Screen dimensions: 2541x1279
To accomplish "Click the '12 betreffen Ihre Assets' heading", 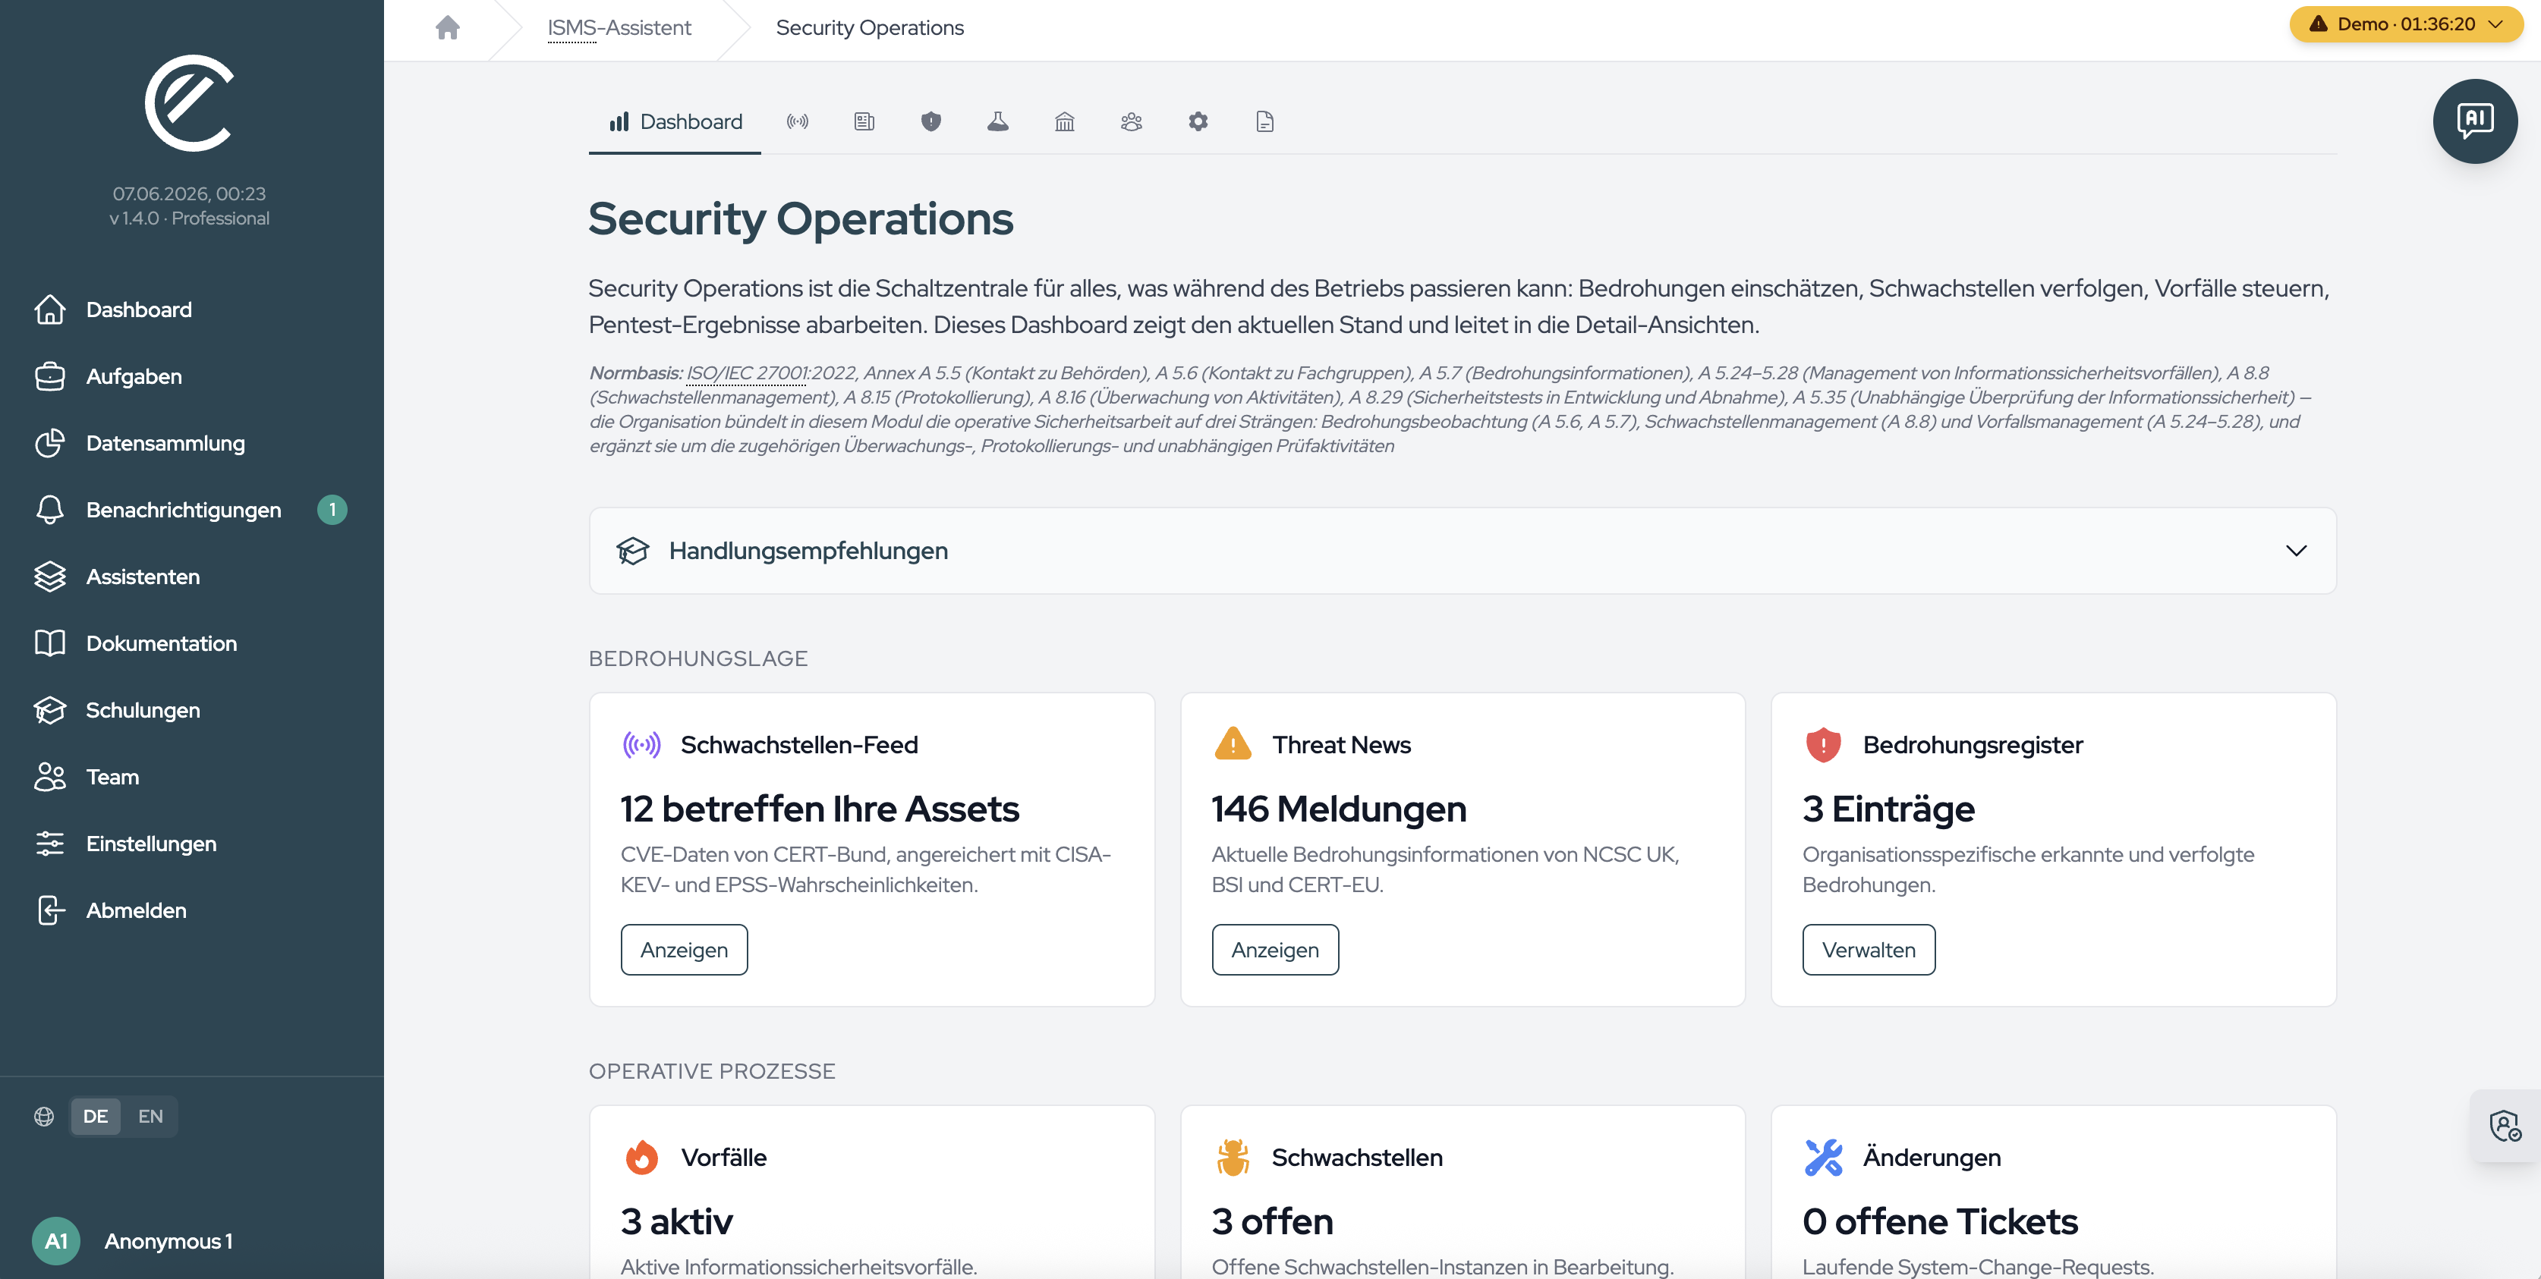I will click(820, 809).
